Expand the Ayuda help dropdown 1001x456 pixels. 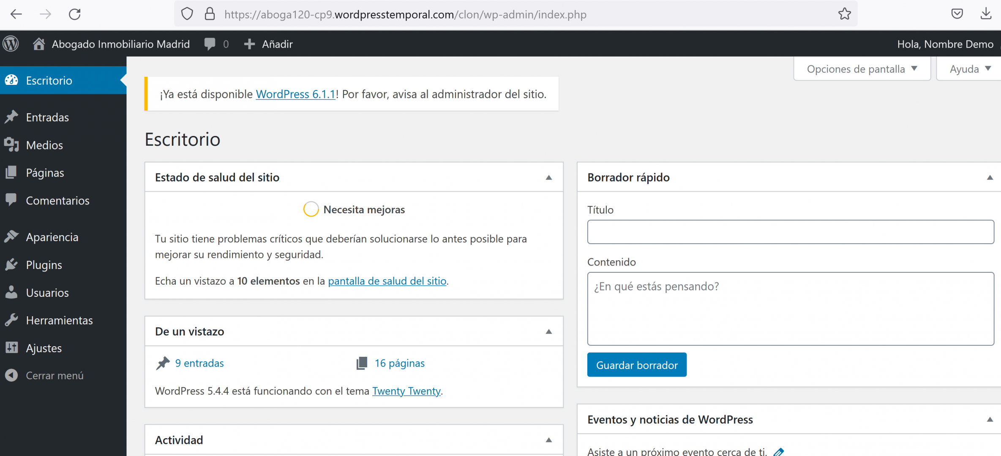(x=969, y=69)
